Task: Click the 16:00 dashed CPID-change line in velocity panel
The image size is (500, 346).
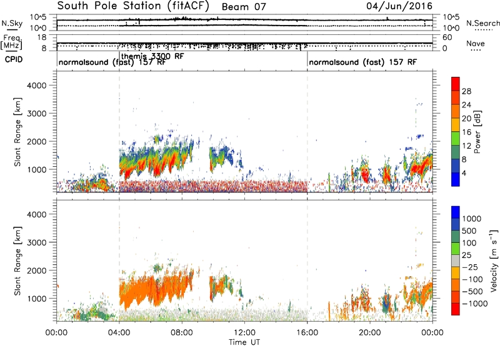Action: click(307, 261)
